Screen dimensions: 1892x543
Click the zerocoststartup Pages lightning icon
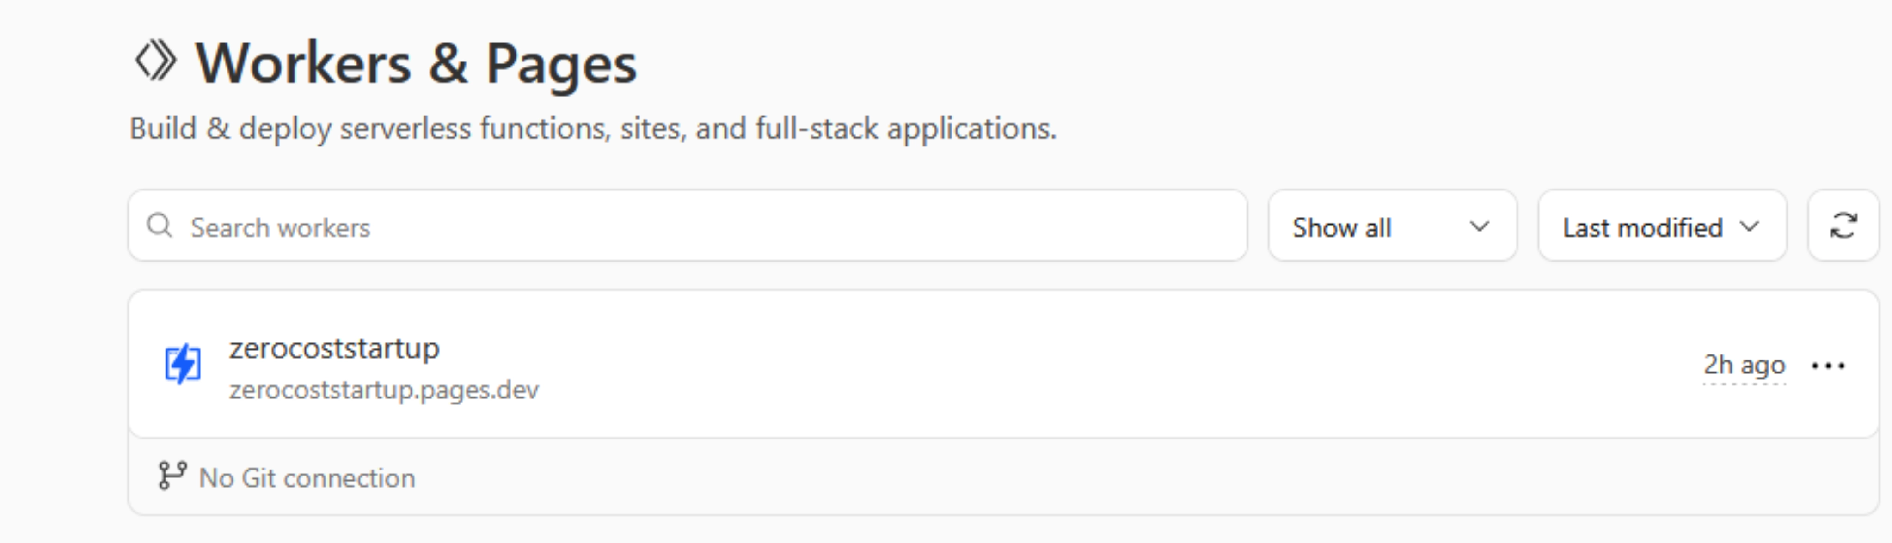click(x=182, y=364)
